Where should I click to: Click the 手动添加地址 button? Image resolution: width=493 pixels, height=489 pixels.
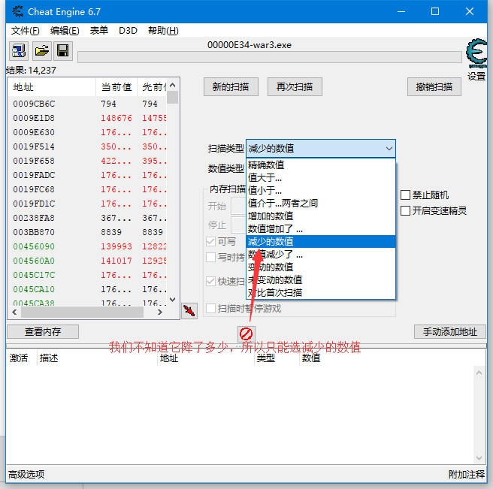pos(450,331)
